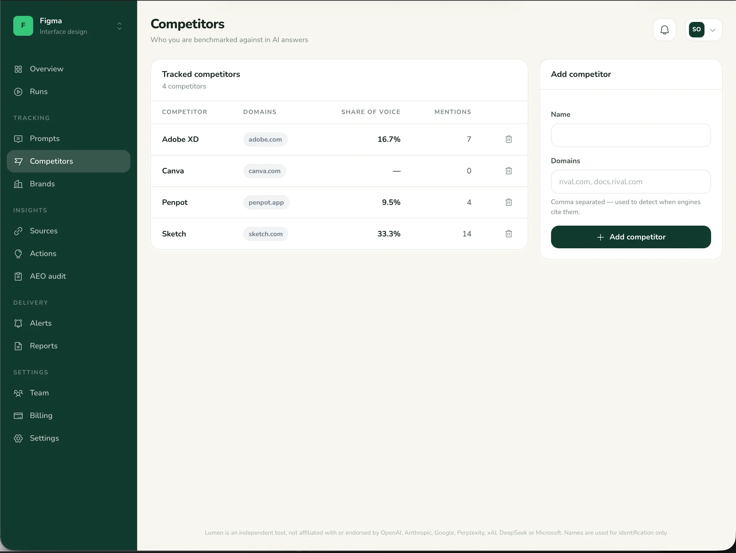Click the green Figma workspace logo
The height and width of the screenshot is (553, 736).
click(23, 26)
